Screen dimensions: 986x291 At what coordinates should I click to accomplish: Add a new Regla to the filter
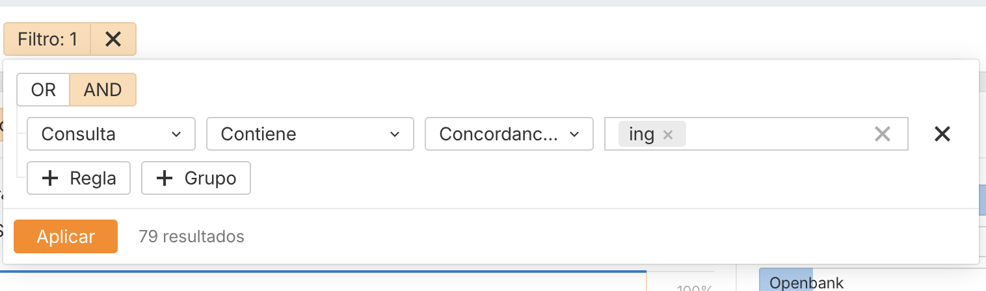tap(79, 178)
